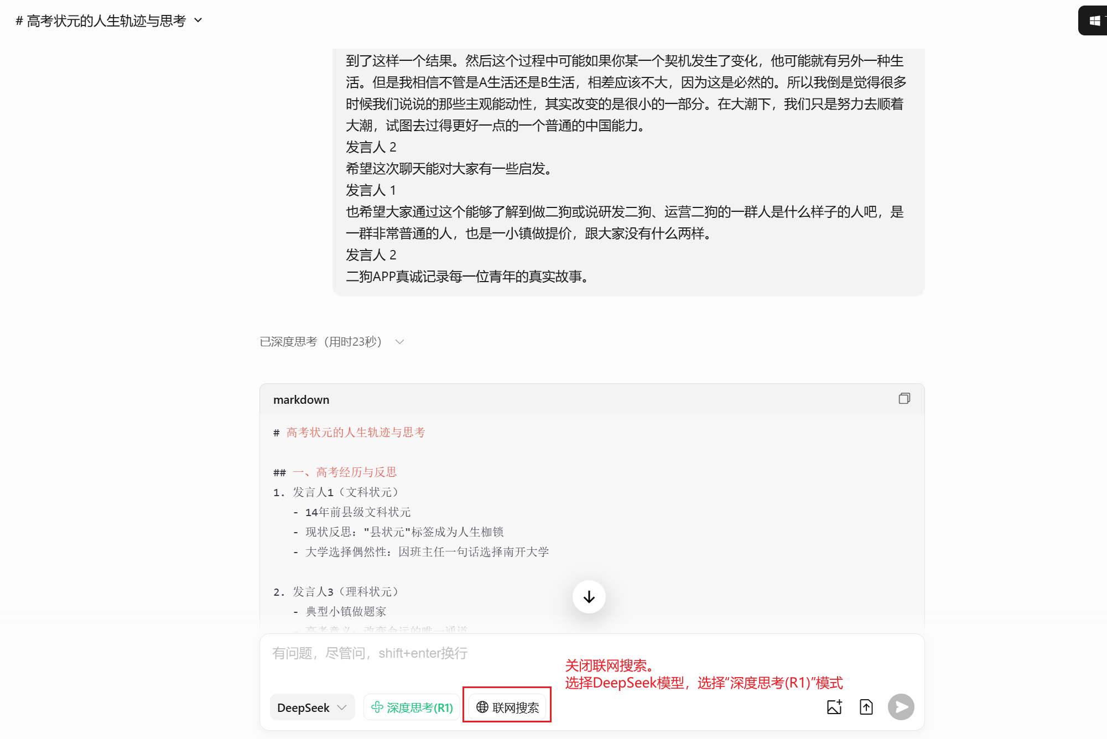Viewport: 1107px width, 739px height.
Task: Disable the 联网搜索 web search toggle
Action: point(508,707)
